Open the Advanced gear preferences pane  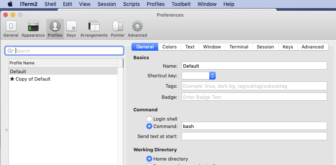pyautogui.click(x=137, y=29)
